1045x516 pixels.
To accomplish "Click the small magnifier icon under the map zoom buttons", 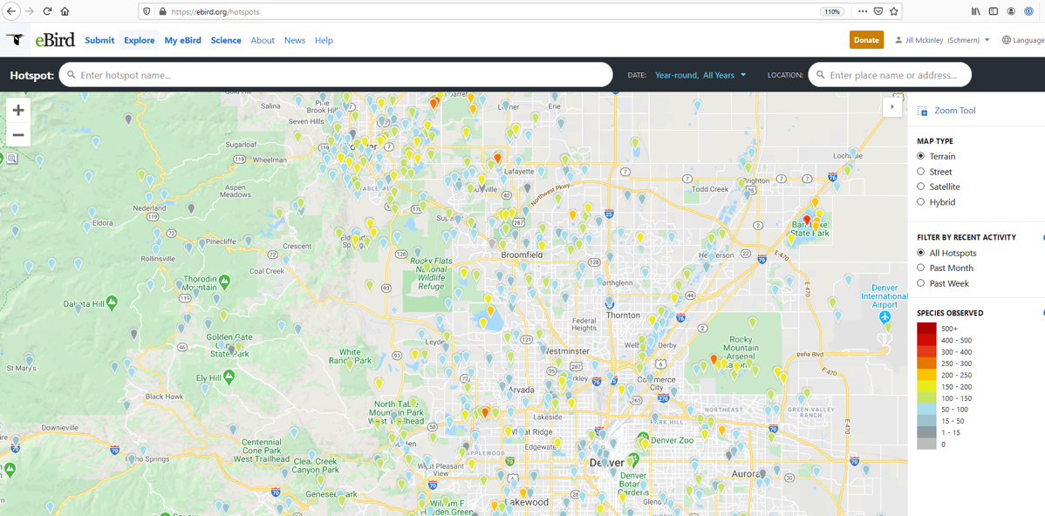I will 12,159.
